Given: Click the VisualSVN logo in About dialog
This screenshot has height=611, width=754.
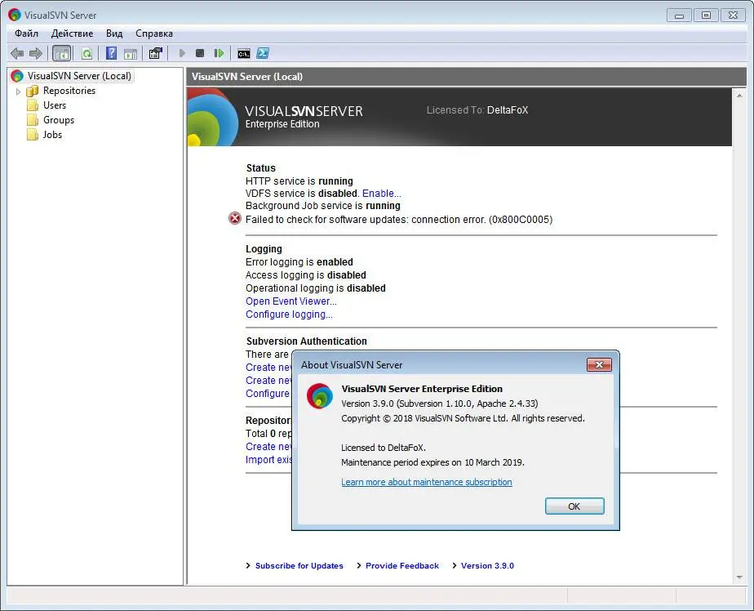Looking at the screenshot, I should (x=320, y=396).
